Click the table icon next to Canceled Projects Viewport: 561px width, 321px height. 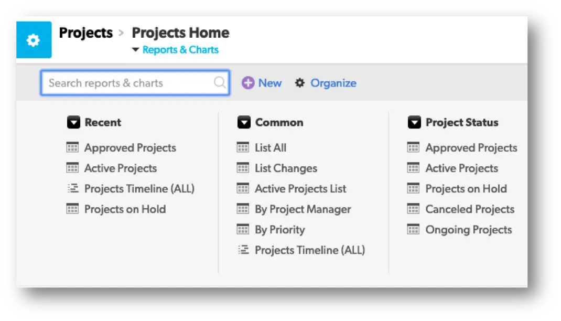click(x=413, y=209)
